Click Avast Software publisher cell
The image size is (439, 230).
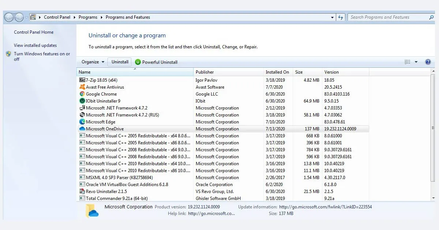210,87
